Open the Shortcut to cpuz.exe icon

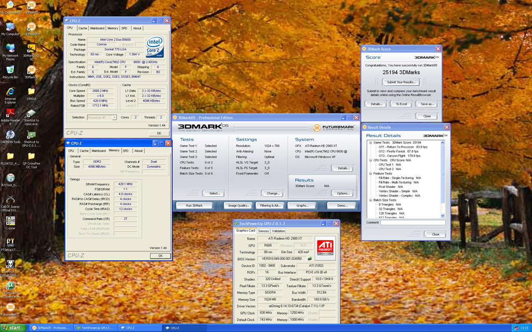(31, 117)
